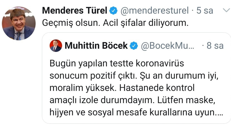Click the word 'koronavirüs' in quoted tweet
The image size is (231, 128).
(160, 64)
